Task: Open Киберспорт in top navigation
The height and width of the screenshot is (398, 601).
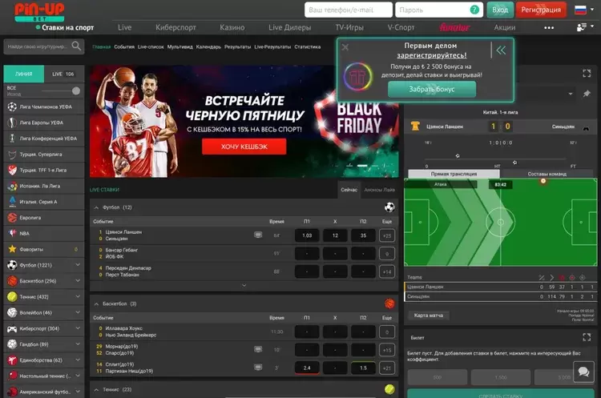Action: [x=175, y=27]
